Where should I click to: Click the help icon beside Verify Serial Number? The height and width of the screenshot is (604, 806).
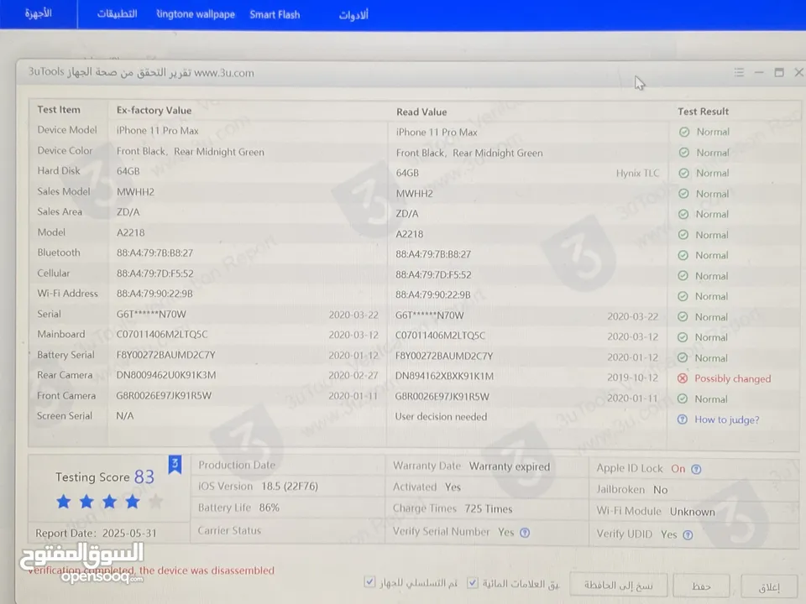524,533
